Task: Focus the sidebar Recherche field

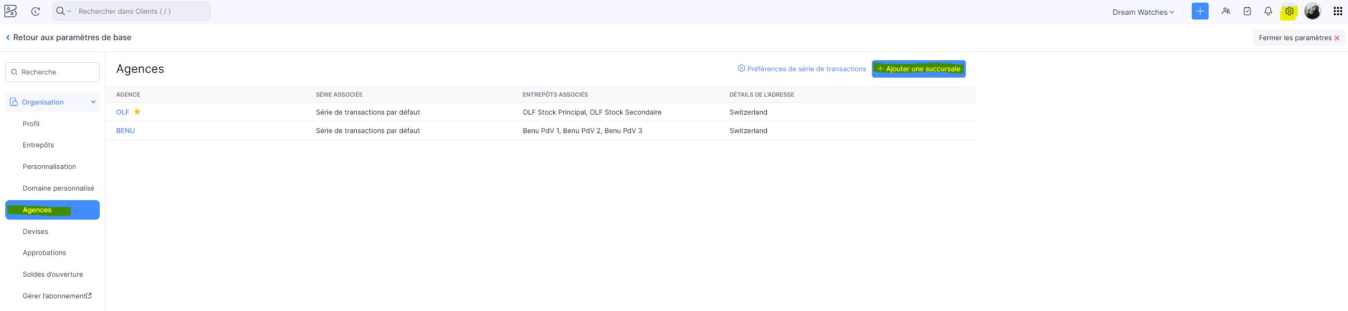Action: 52,72
